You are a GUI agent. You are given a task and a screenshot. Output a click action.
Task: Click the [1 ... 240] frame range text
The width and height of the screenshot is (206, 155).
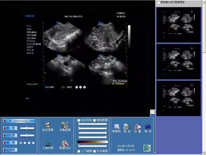coord(67,87)
